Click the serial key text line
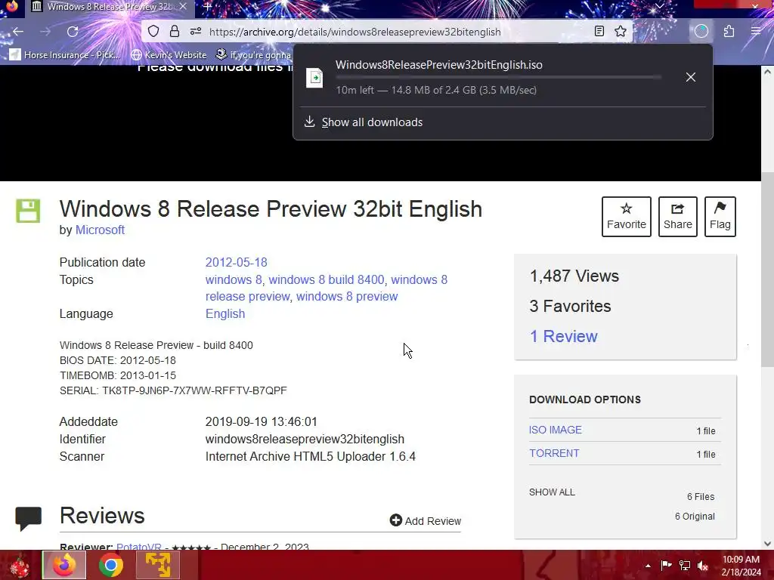Image resolution: width=774 pixels, height=580 pixels. [x=173, y=390]
